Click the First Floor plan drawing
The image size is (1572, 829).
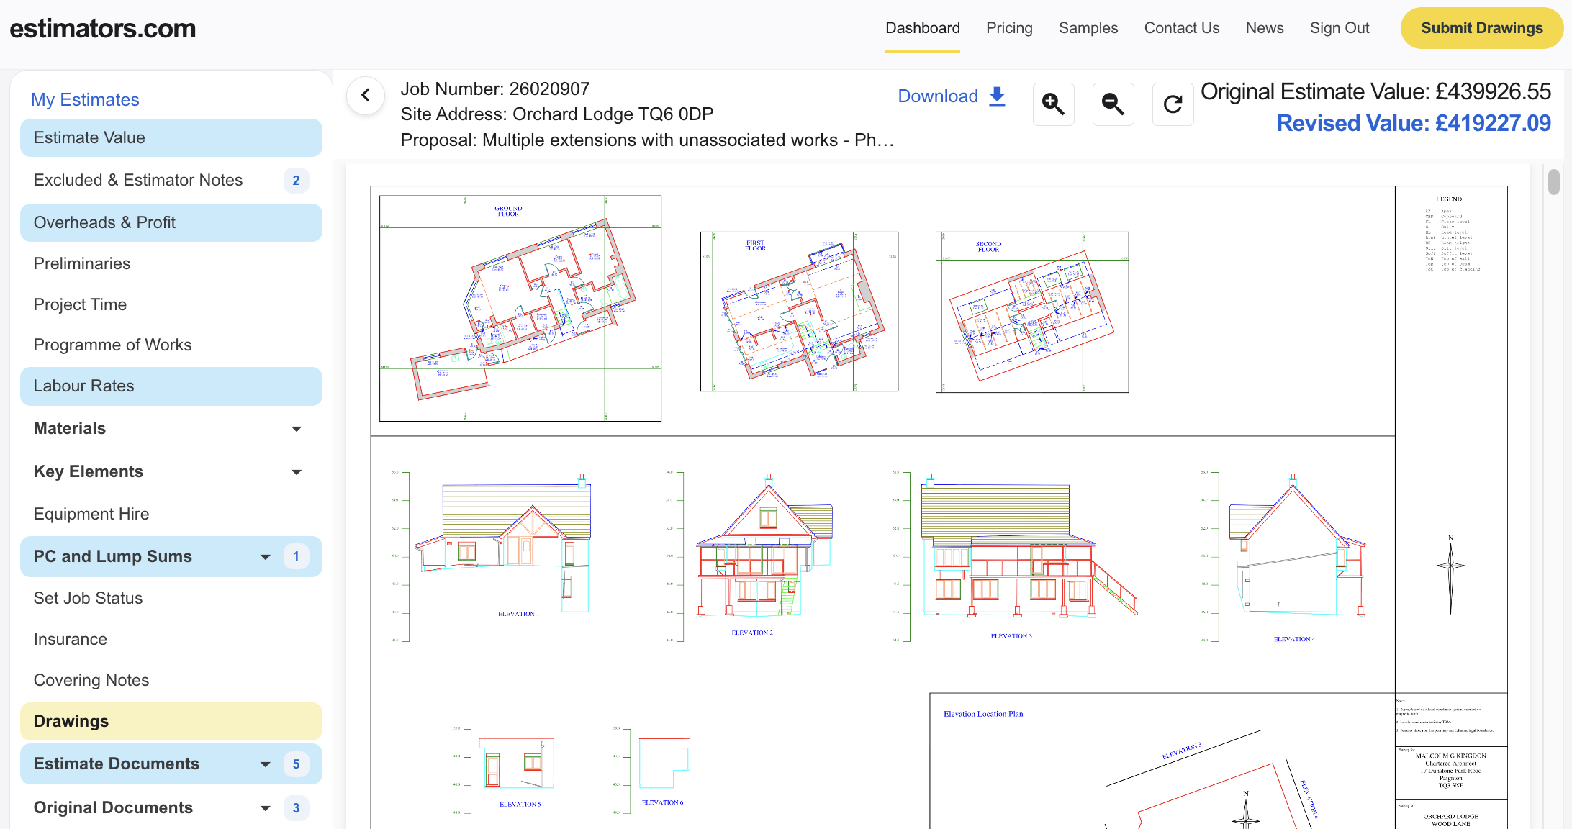click(x=799, y=312)
